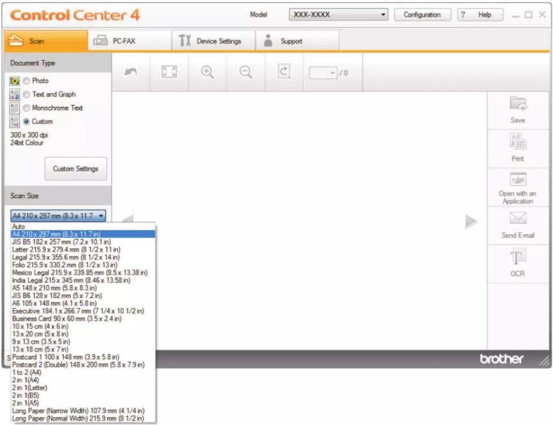Choose 9 x 13 cm scan size
The image size is (553, 425).
click(x=83, y=341)
